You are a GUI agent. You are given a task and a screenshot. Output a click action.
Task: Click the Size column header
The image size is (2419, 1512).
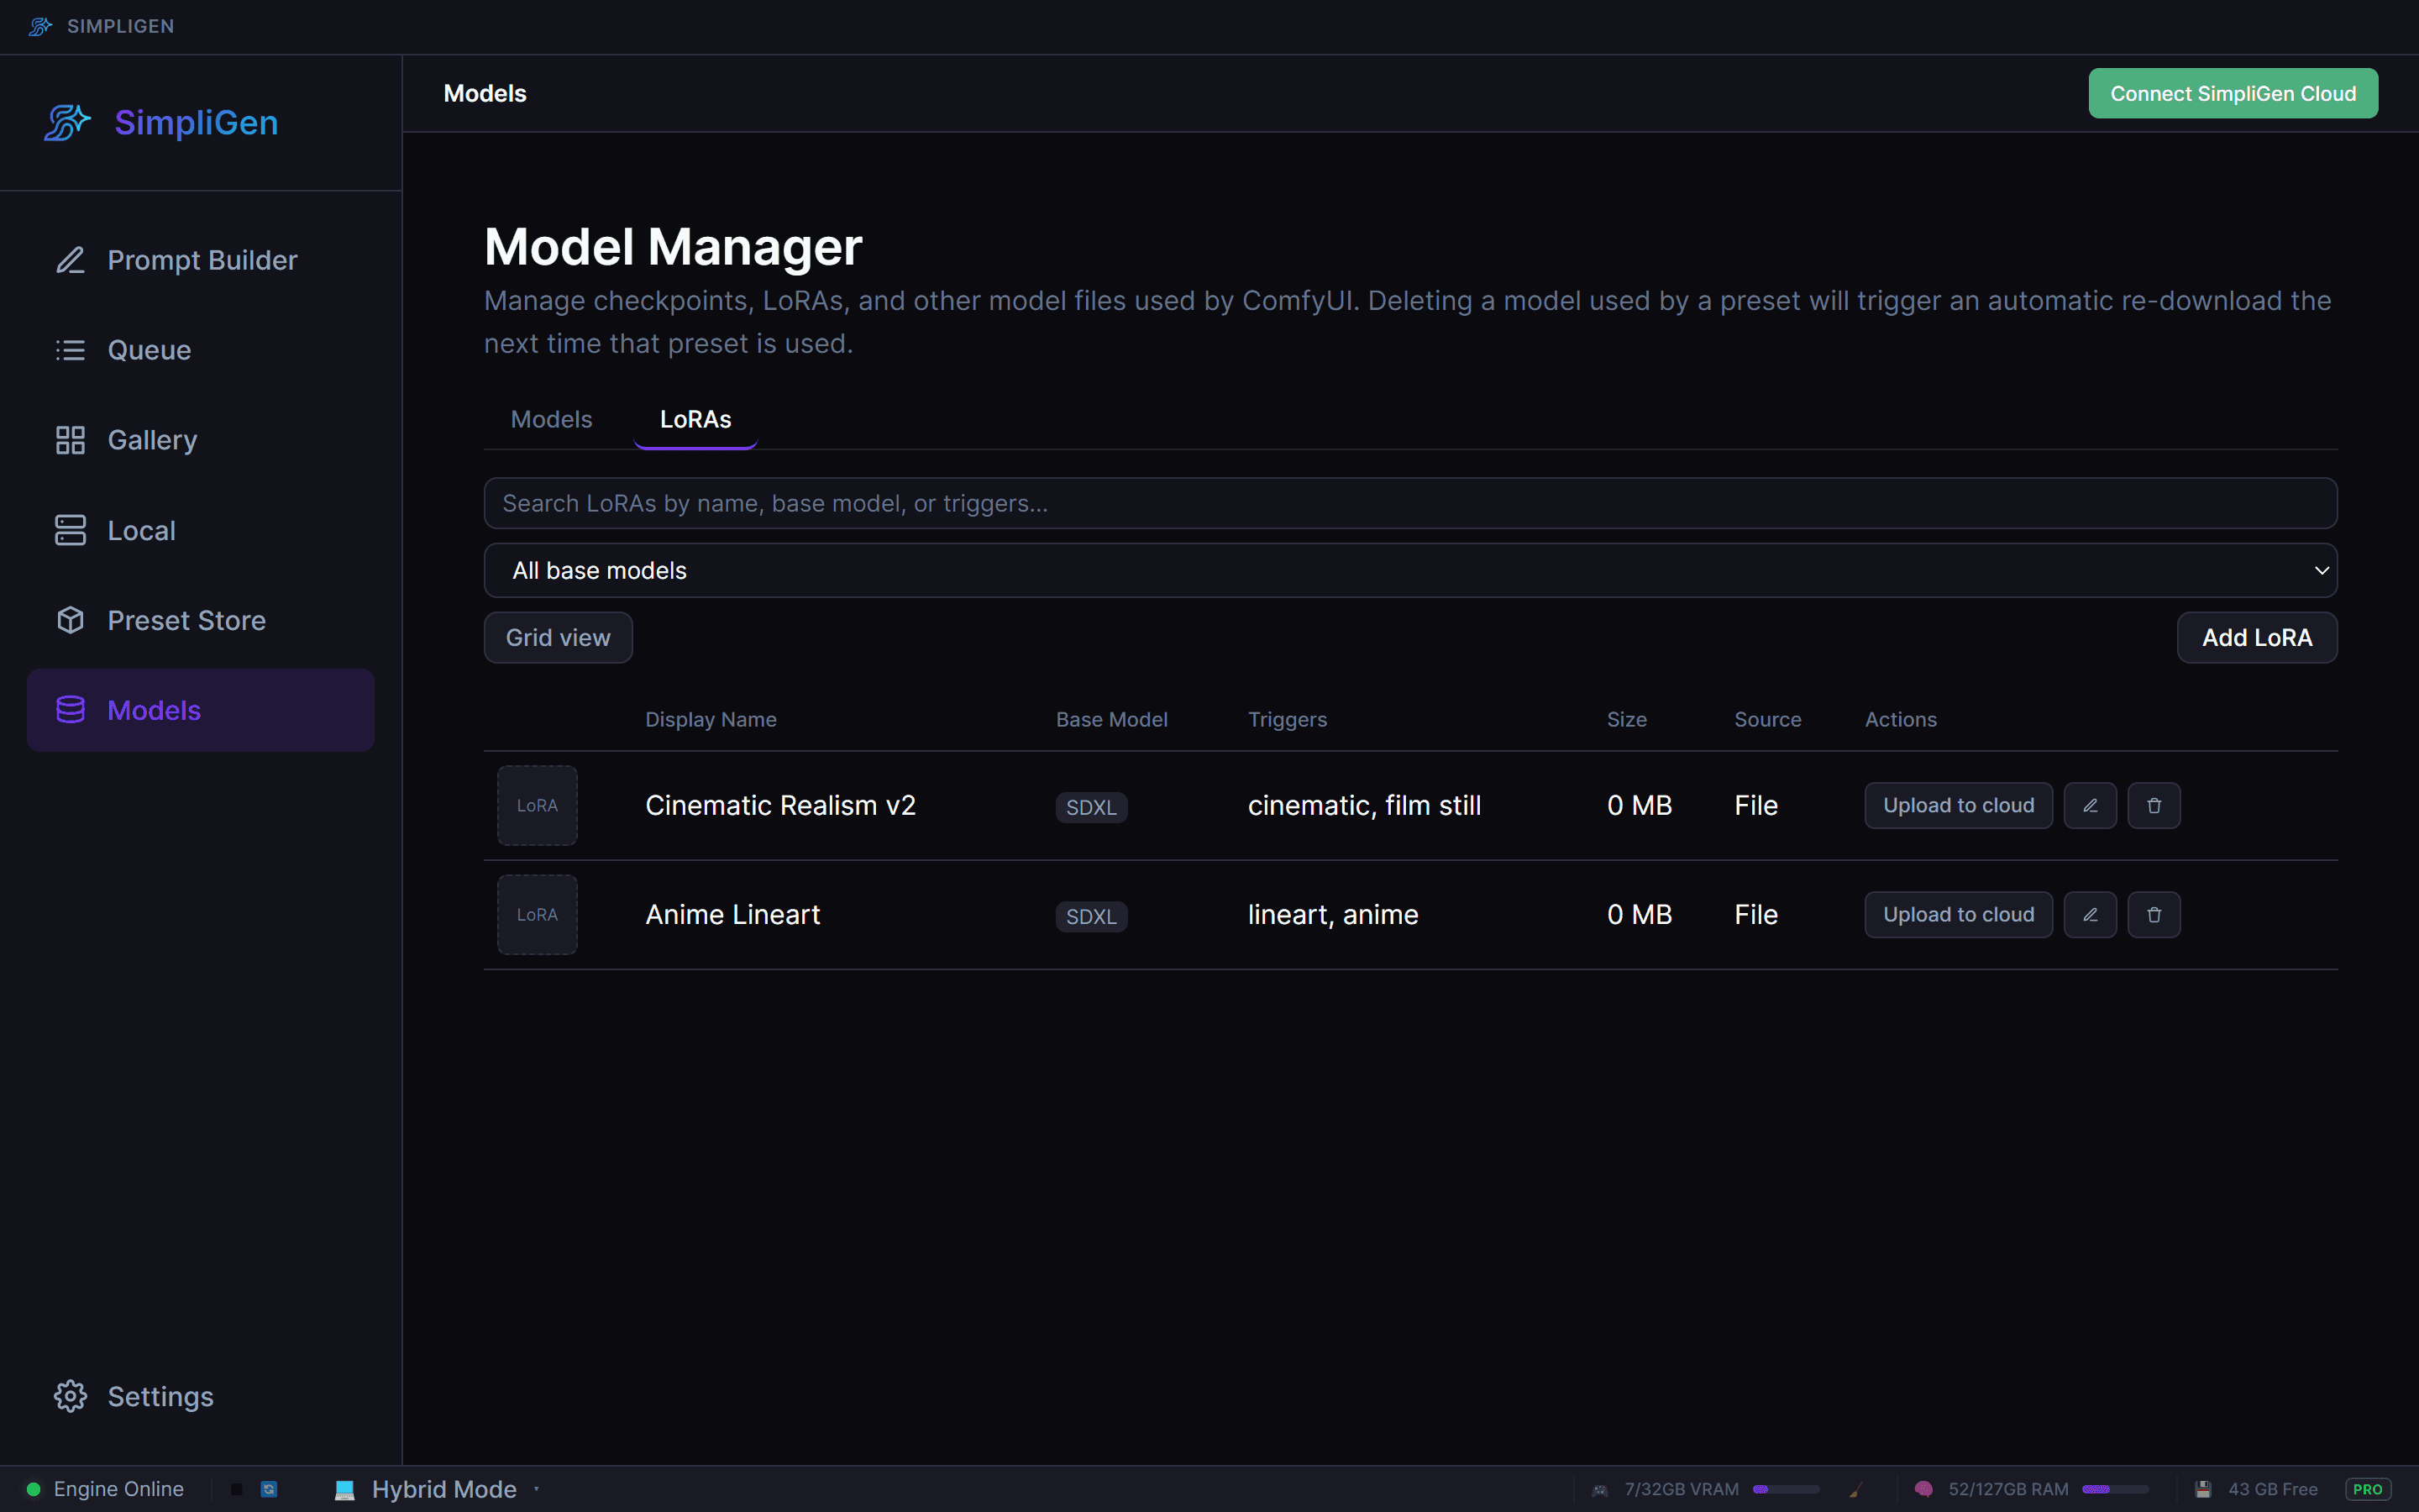click(1626, 719)
